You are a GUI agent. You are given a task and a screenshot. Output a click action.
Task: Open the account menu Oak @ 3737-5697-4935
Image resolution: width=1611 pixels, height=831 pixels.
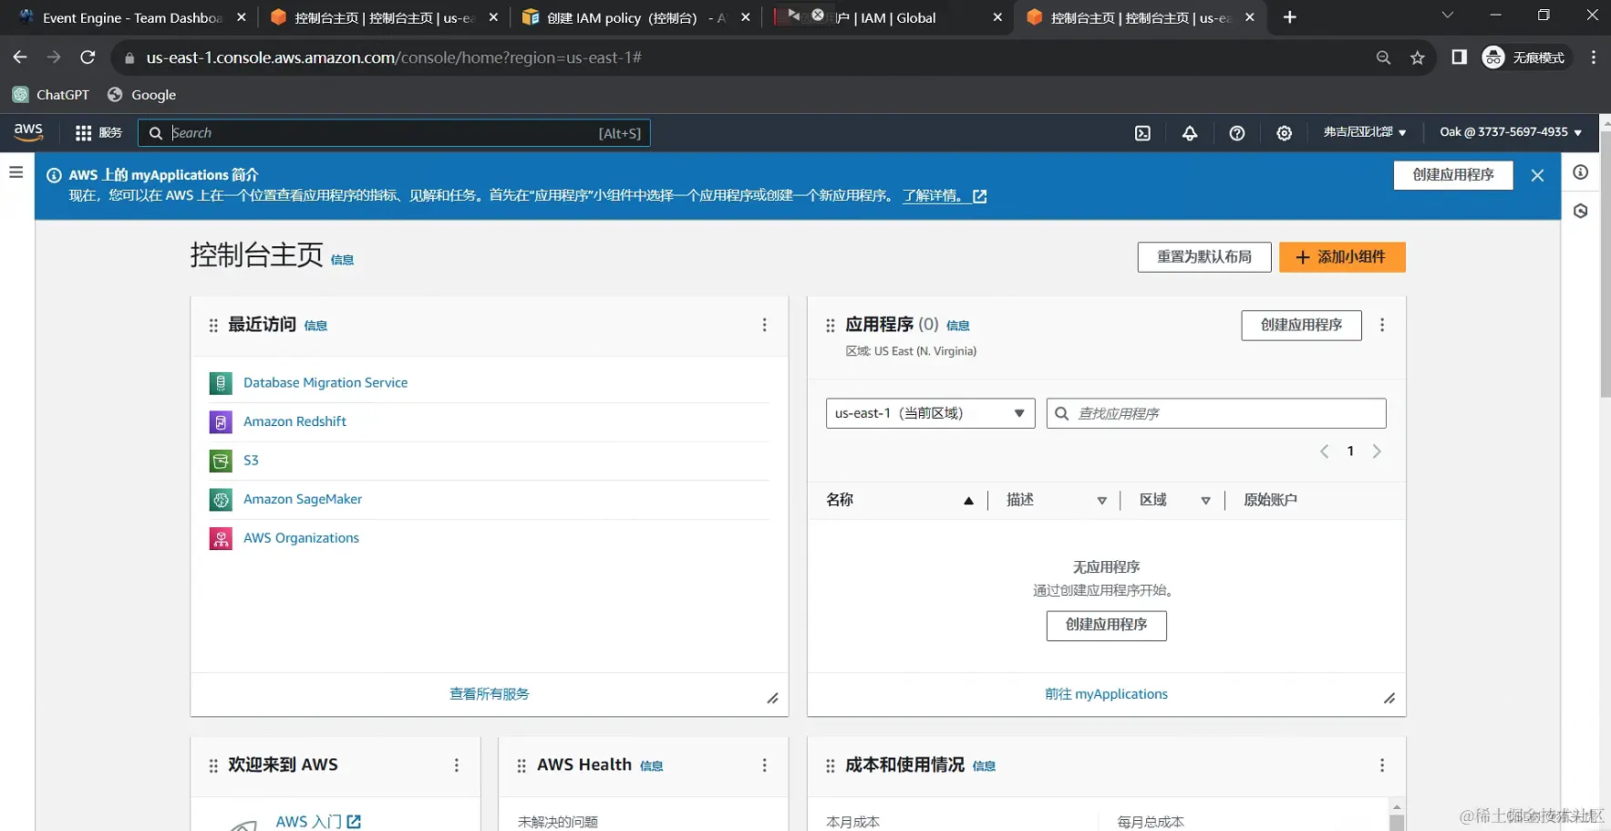click(x=1511, y=132)
